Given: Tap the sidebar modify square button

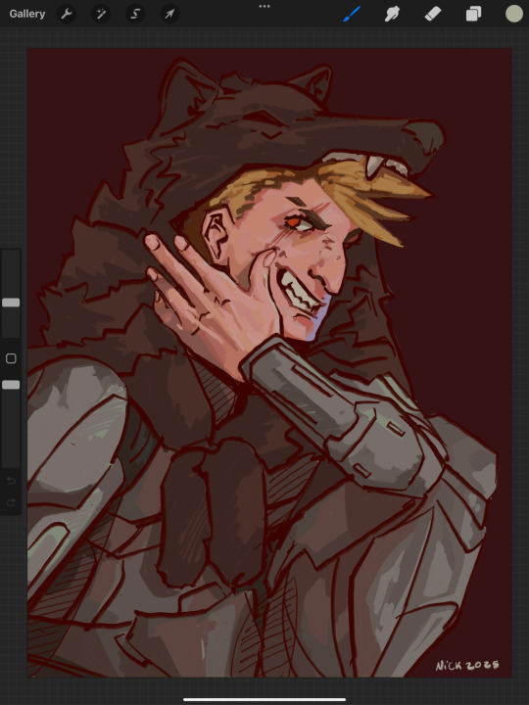Looking at the screenshot, I should coord(11,358).
